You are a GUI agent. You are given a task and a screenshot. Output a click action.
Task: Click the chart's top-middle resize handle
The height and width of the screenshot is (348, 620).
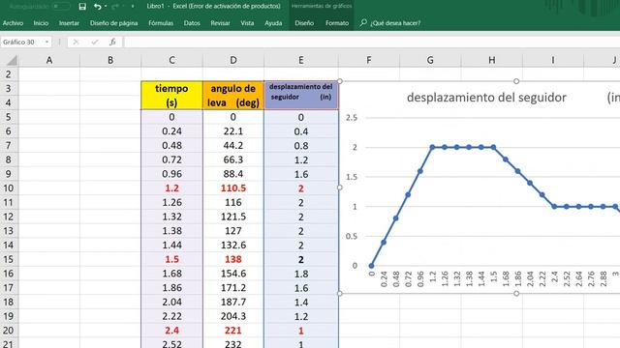tap(516, 81)
